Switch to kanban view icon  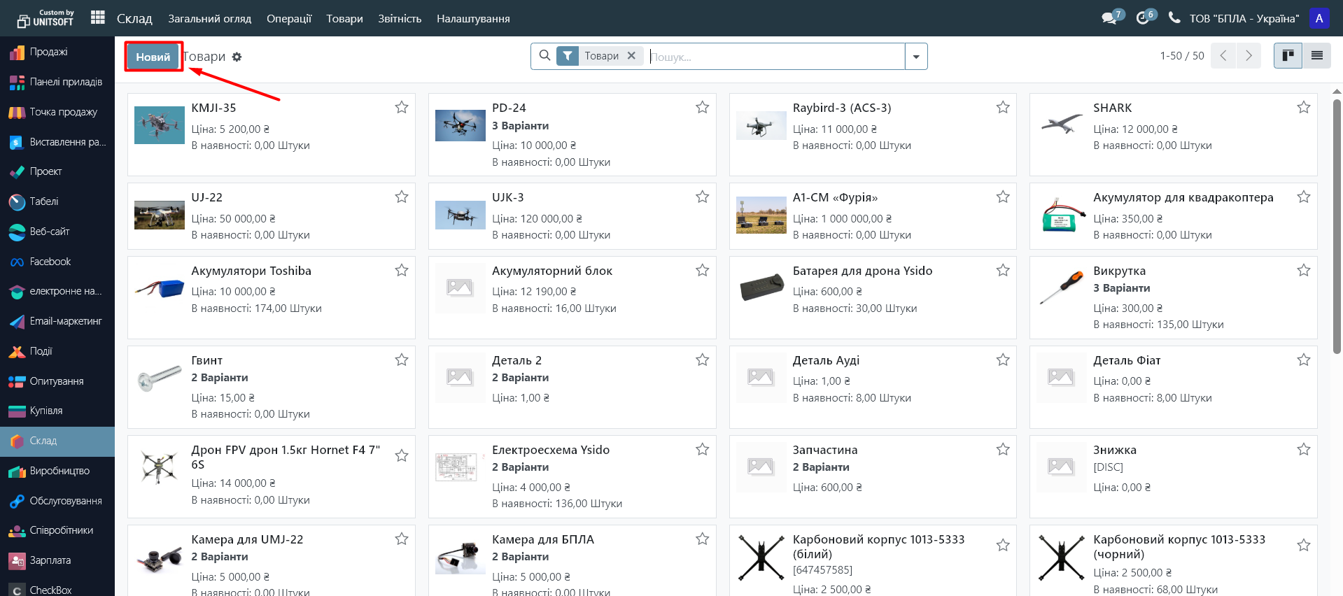click(x=1288, y=56)
